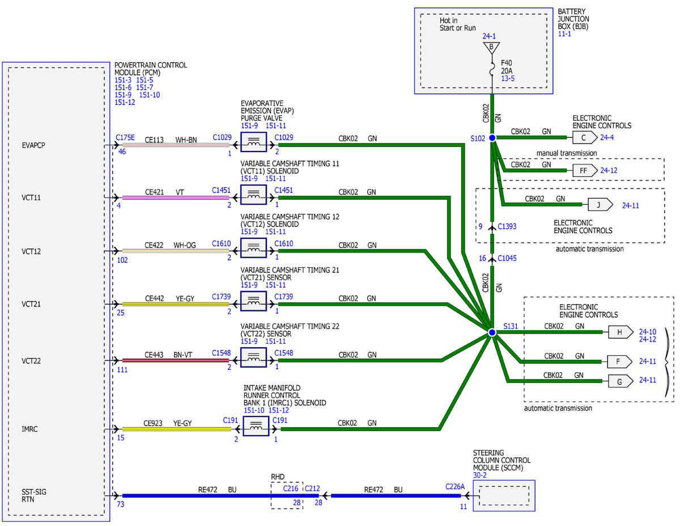Click the C175E connector label
The image size is (680, 526).
[125, 137]
